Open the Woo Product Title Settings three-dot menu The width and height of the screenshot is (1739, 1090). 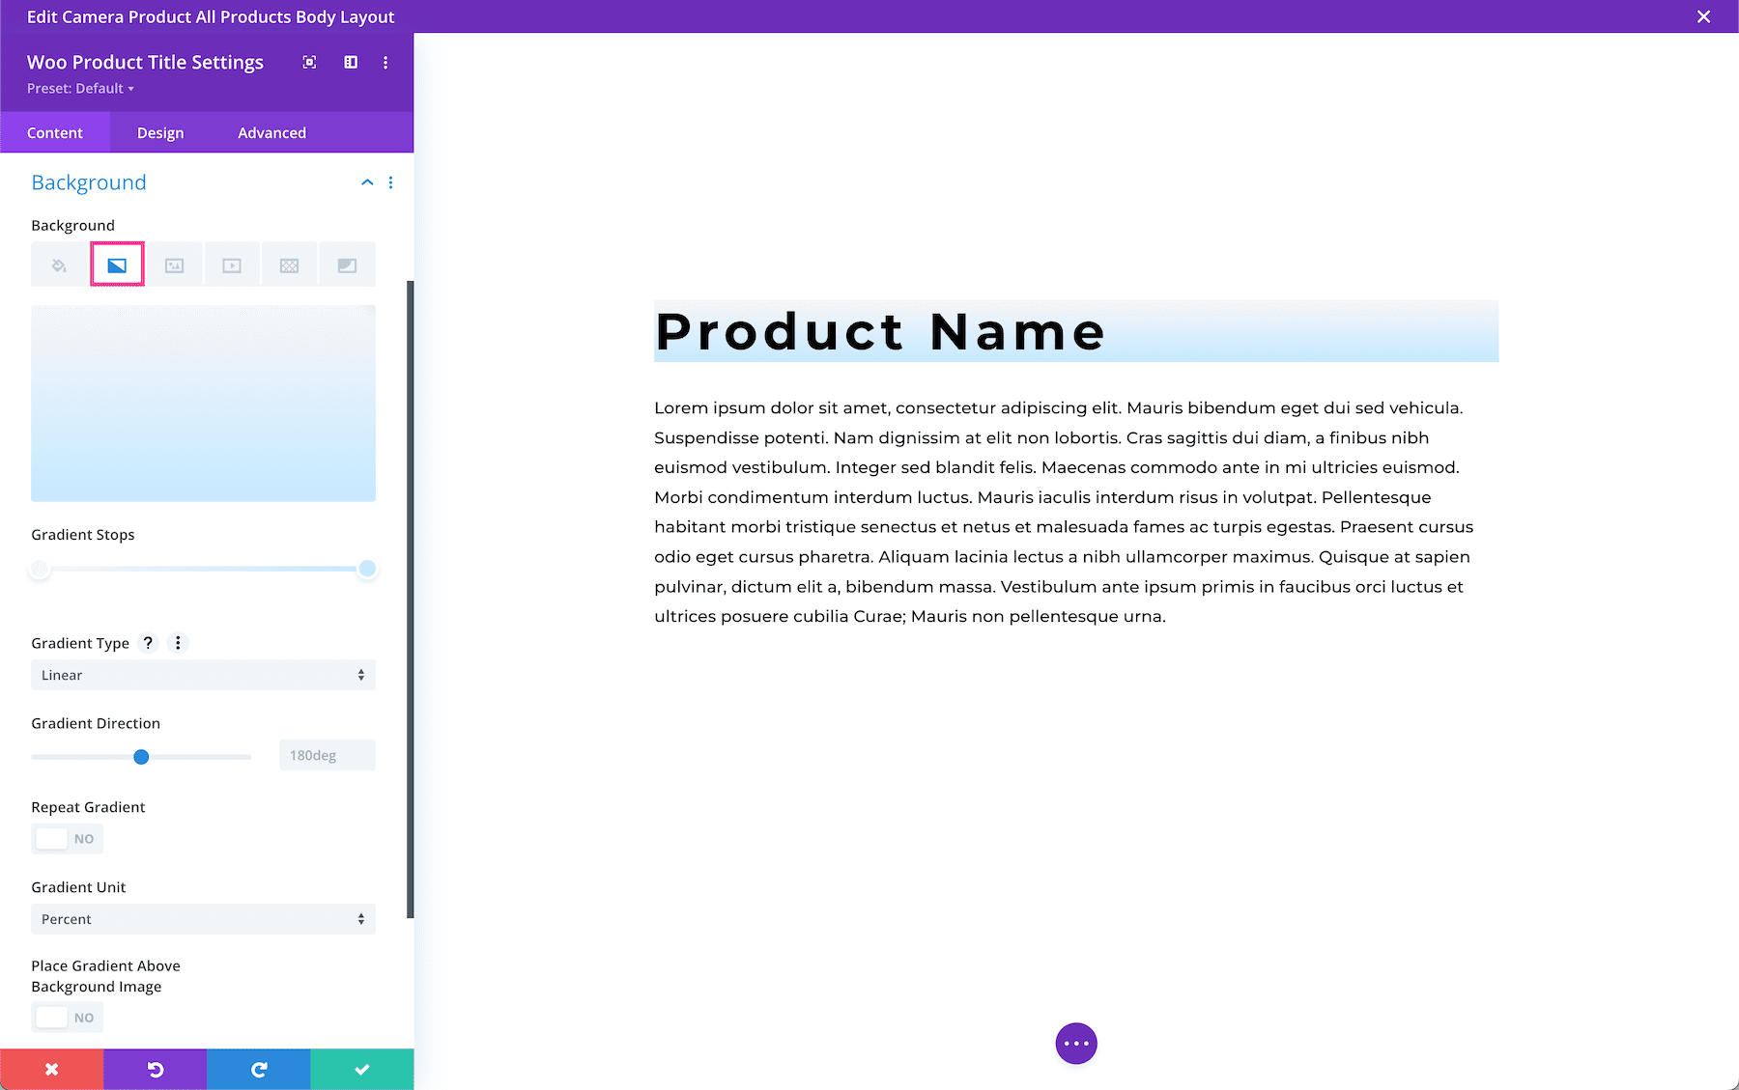click(385, 62)
